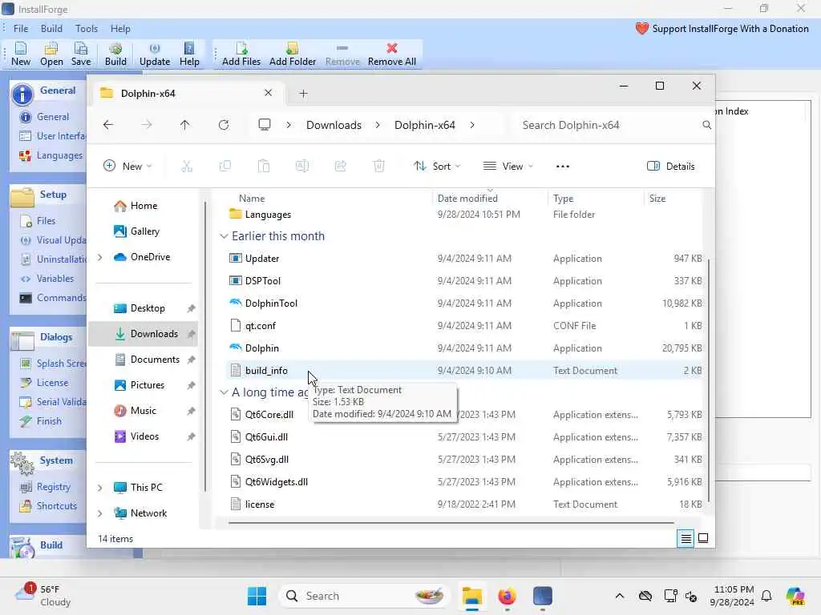Open File menu in InstallForge
The width and height of the screenshot is (821, 615).
[x=21, y=29]
